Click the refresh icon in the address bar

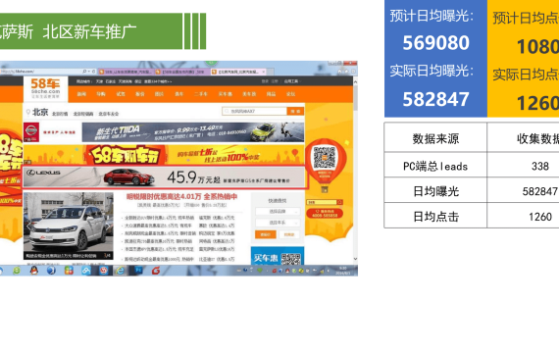(93, 72)
